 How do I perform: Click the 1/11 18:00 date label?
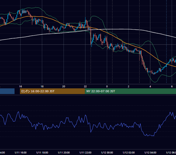pos(42,152)
